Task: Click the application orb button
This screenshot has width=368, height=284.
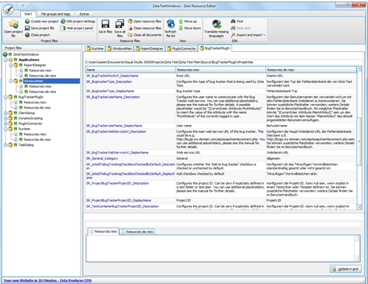Action: point(9,9)
